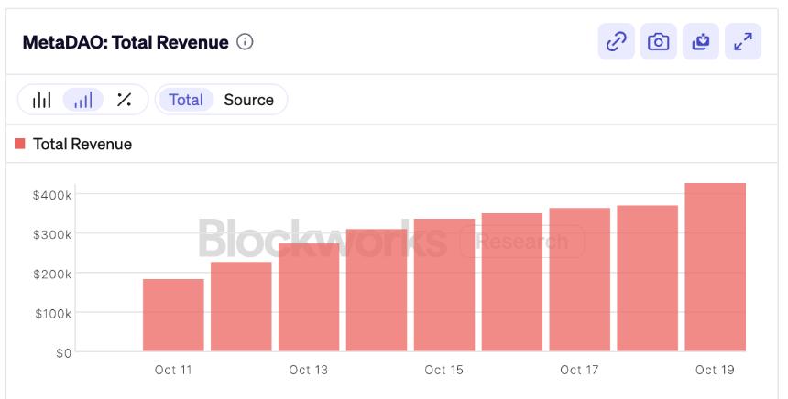The image size is (788, 399).
Task: Click the bar above the Oct 13 label
Action: pyautogui.click(x=309, y=297)
